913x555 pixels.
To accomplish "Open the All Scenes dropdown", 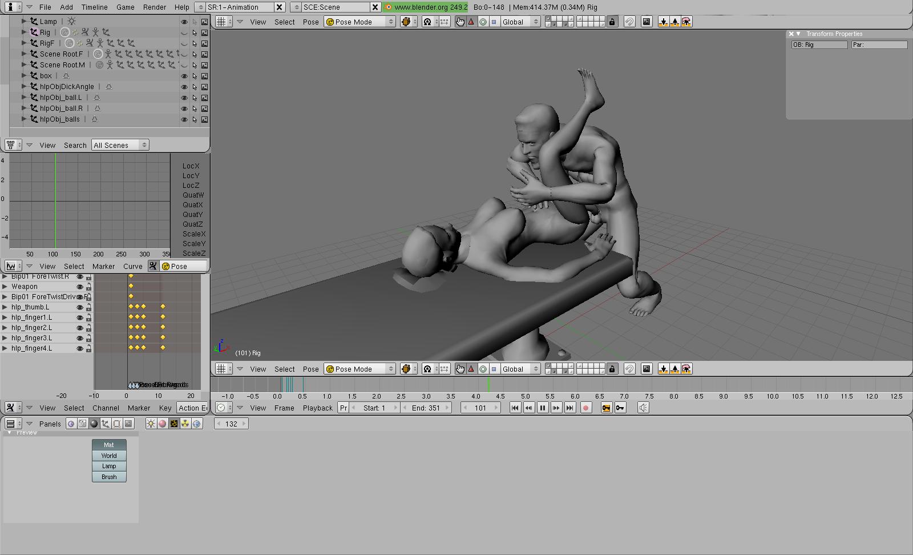I will click(x=120, y=145).
